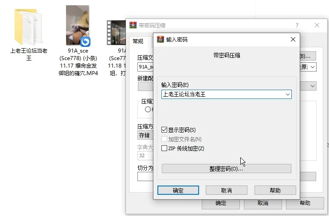Click into the 输入密码 text field

click(x=222, y=94)
